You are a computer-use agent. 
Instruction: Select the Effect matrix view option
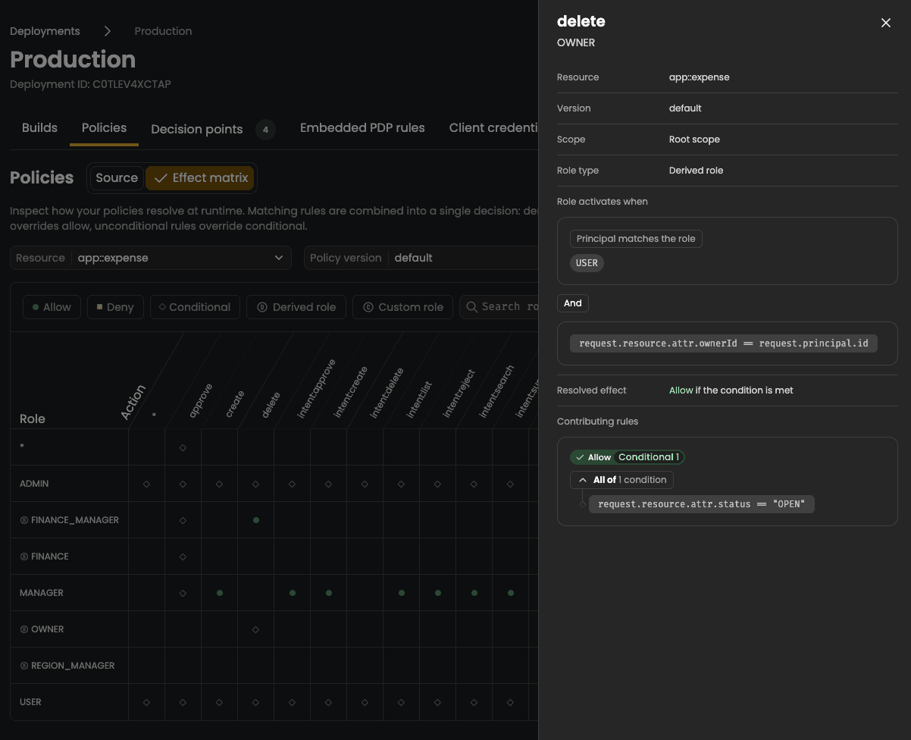click(x=200, y=177)
